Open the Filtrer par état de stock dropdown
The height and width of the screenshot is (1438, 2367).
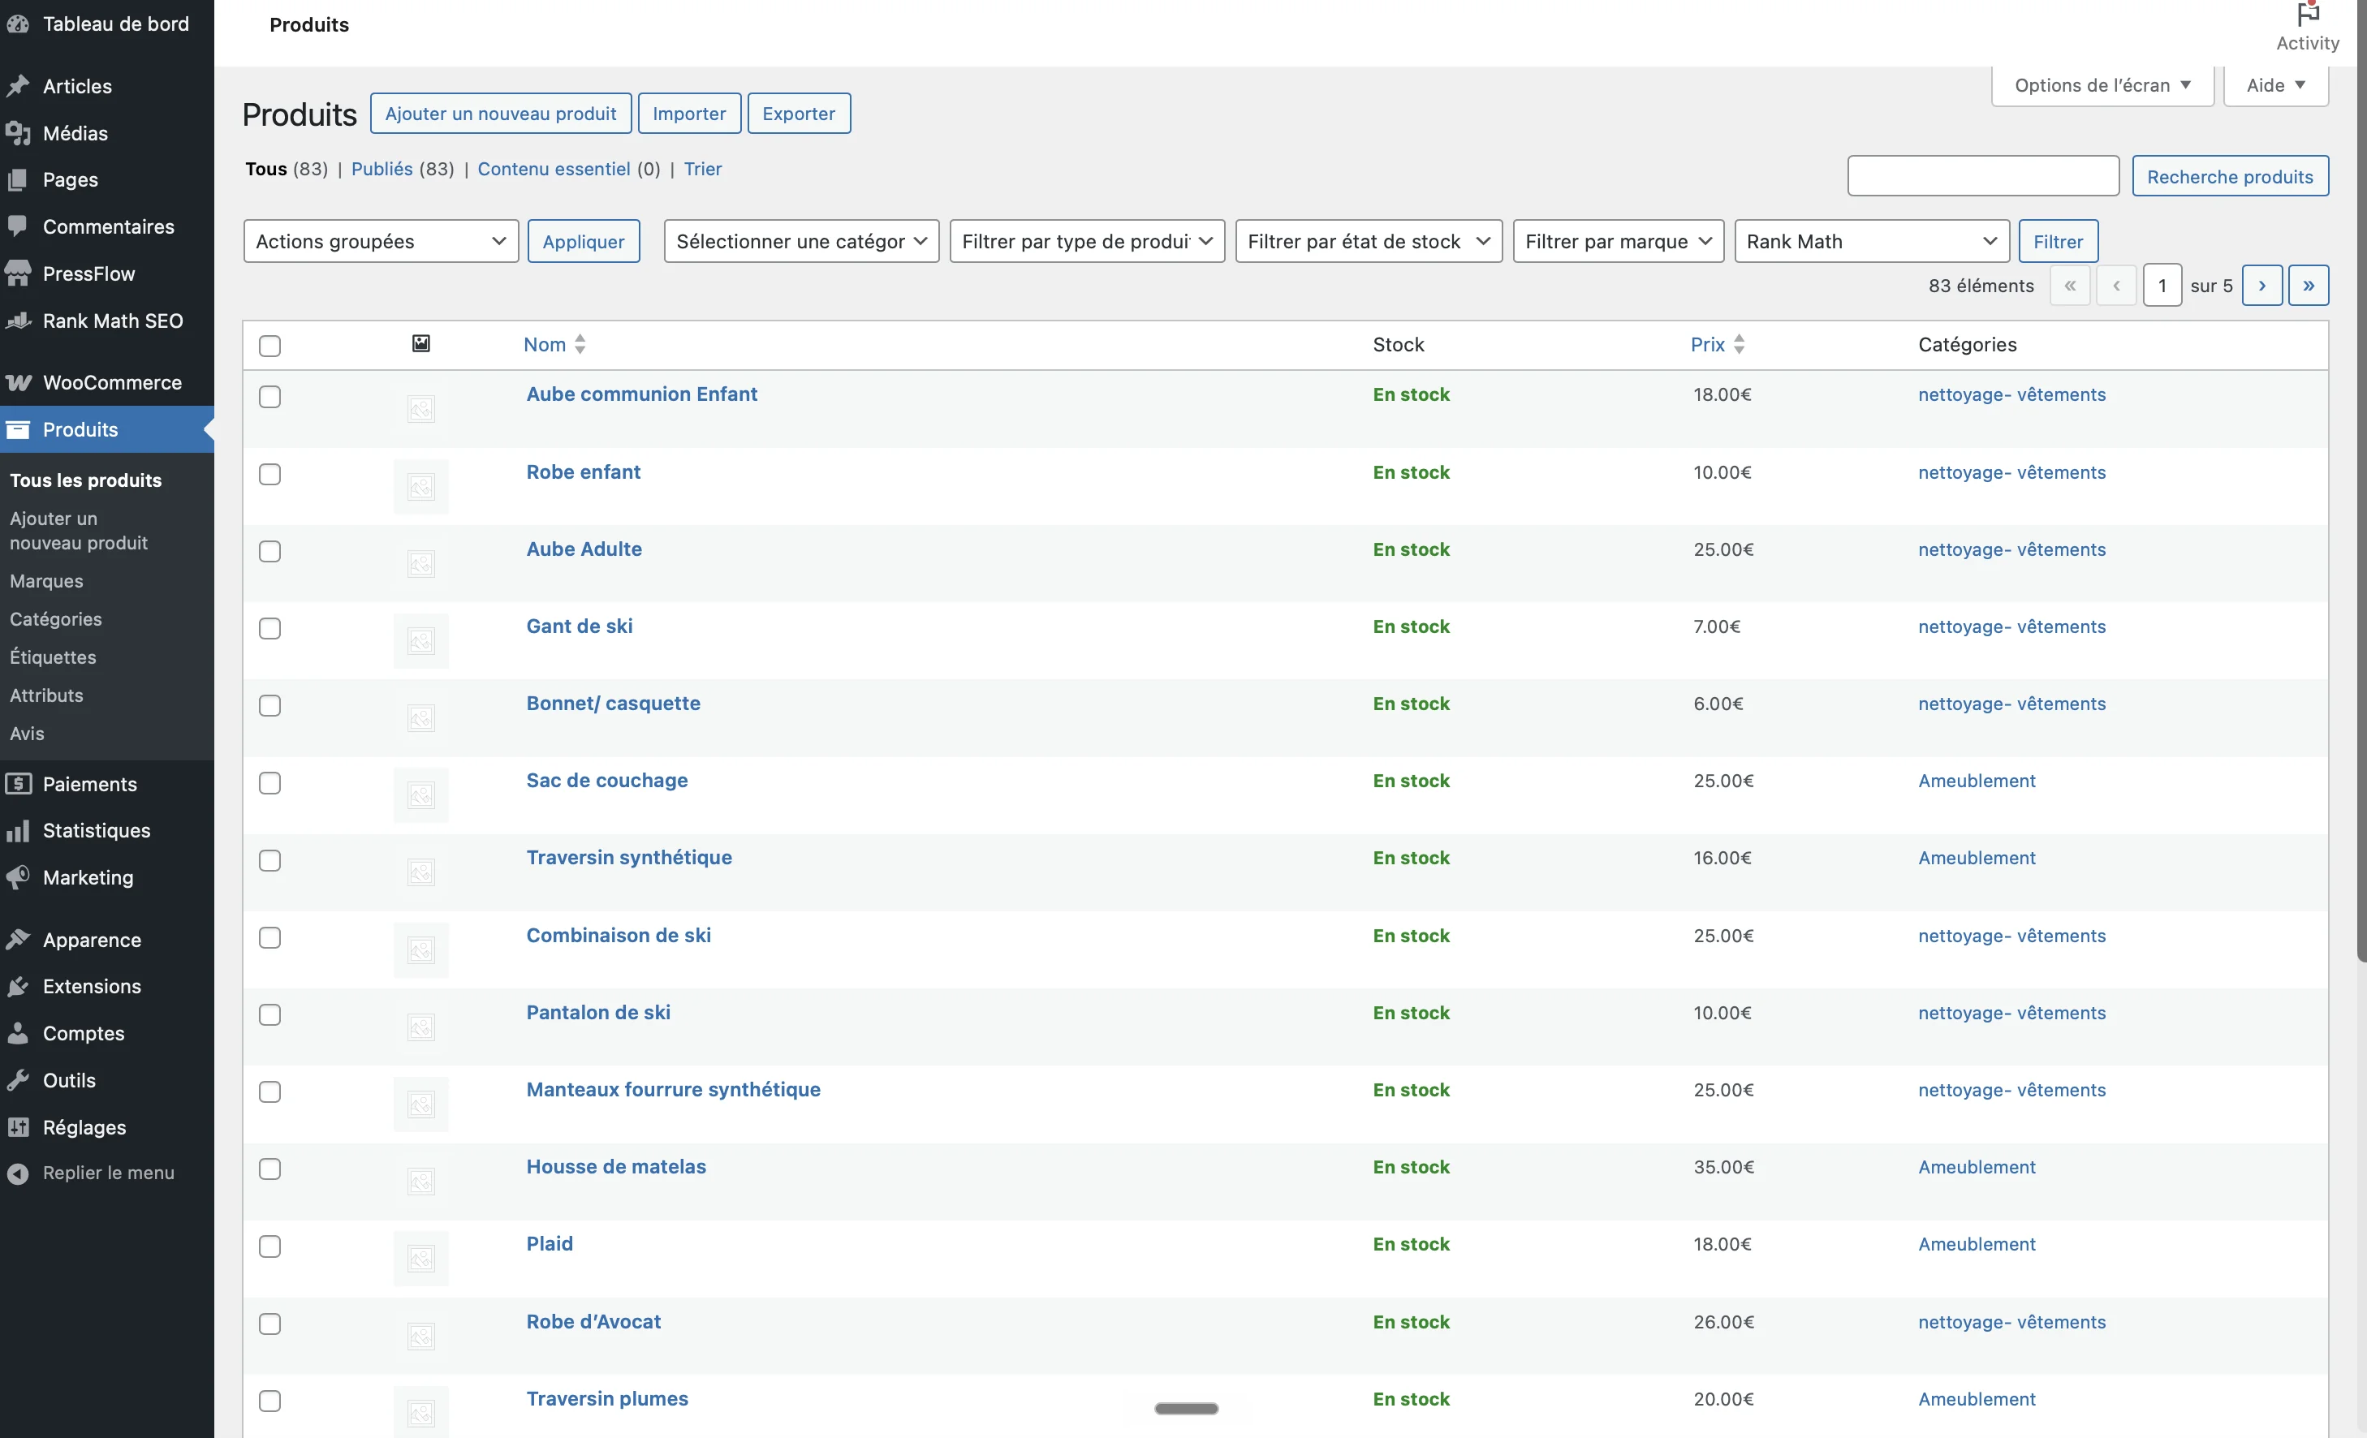[x=1368, y=241]
